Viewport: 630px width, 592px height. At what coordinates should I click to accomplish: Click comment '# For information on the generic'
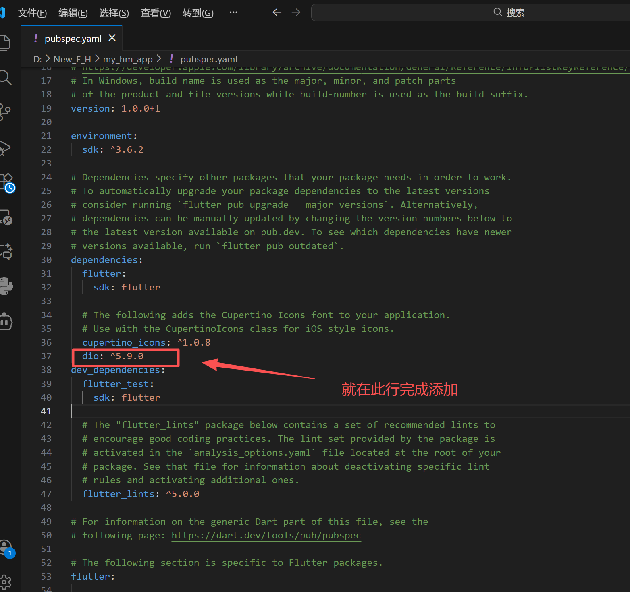[x=250, y=522]
